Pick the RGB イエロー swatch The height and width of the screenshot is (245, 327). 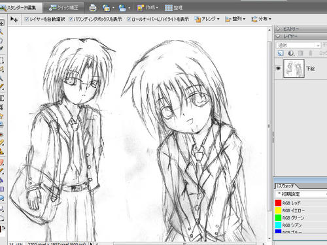(x=278, y=210)
